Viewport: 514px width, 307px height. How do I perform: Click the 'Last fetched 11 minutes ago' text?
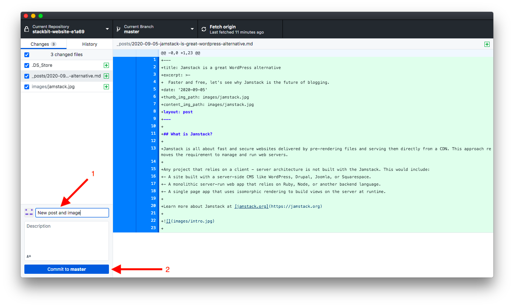click(x=237, y=32)
